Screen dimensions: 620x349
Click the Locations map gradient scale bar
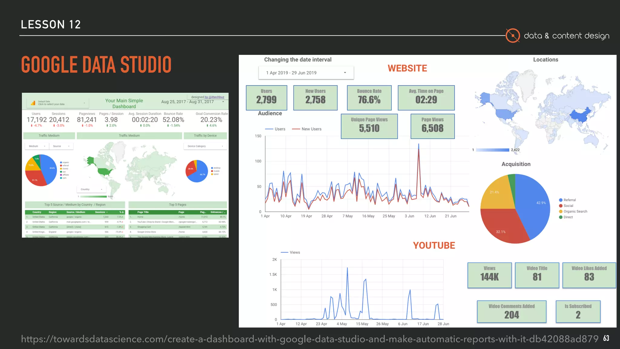click(x=493, y=150)
